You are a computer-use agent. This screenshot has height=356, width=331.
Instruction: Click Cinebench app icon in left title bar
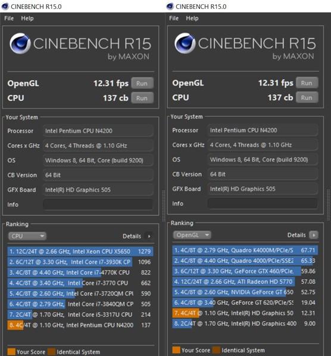pyautogui.click(x=5, y=7)
